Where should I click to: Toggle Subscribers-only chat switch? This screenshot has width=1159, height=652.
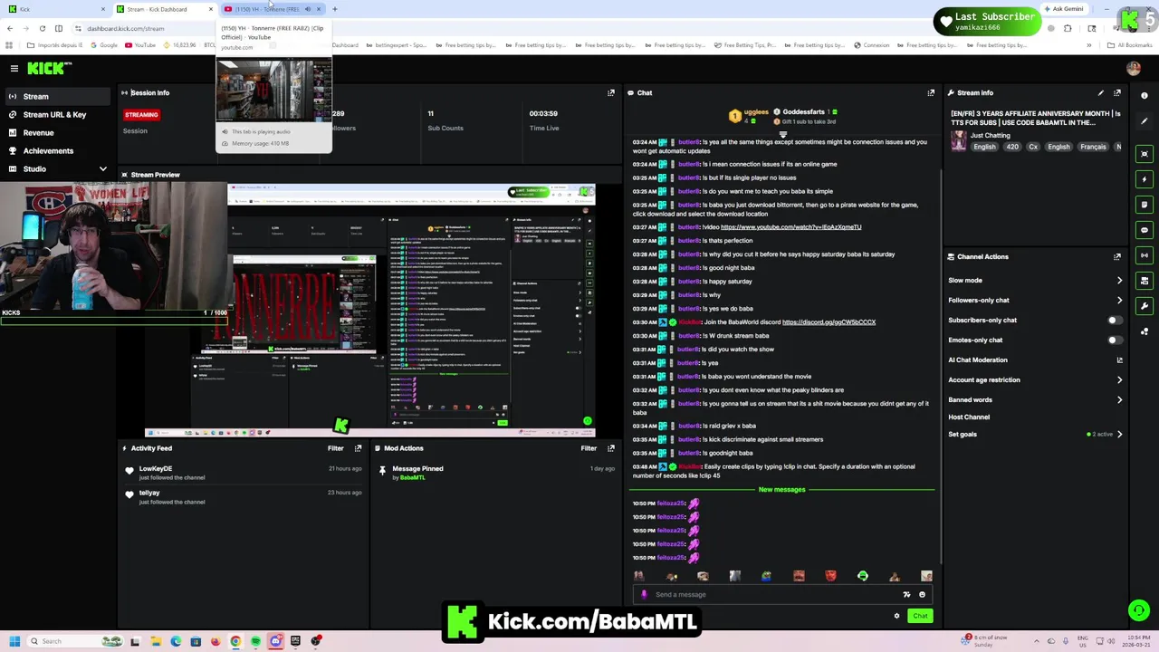coord(1115,321)
